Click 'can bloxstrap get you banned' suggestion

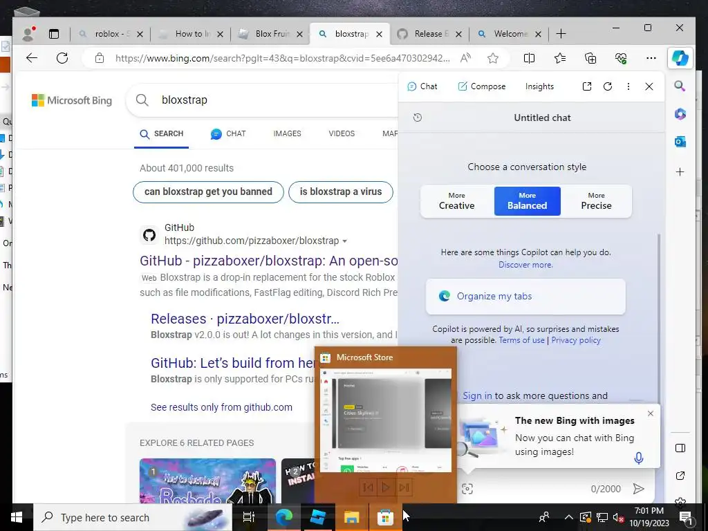click(208, 192)
